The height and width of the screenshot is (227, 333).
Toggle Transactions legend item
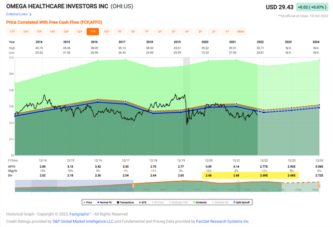(x=125, y=203)
